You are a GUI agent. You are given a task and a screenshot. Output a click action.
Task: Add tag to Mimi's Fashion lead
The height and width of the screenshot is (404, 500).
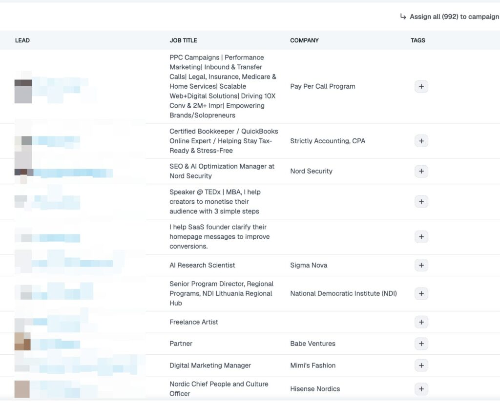coord(421,366)
